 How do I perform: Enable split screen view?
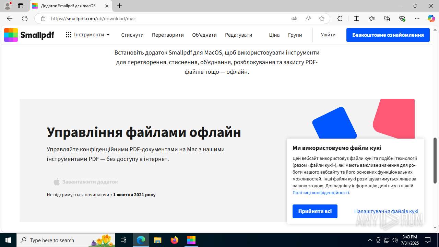pyautogui.click(x=357, y=19)
